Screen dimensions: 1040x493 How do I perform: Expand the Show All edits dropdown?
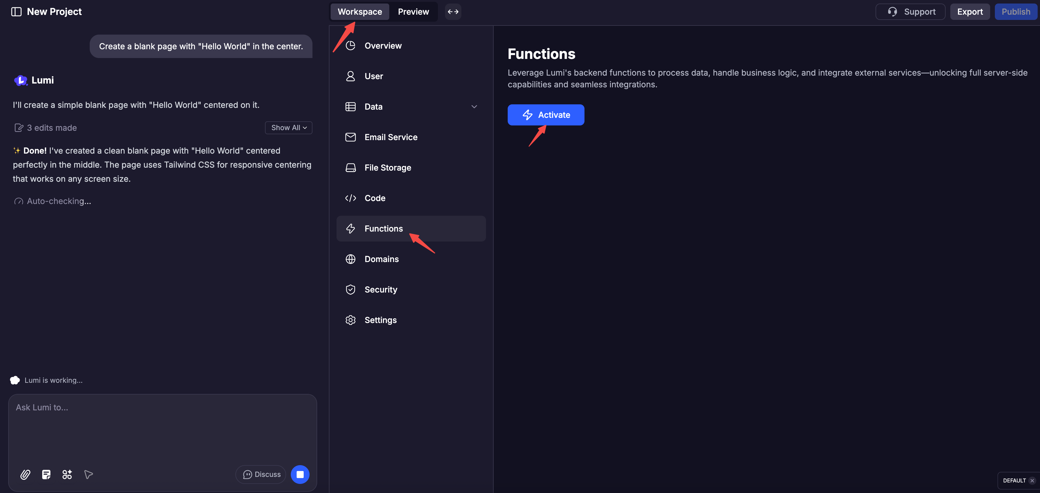(289, 127)
